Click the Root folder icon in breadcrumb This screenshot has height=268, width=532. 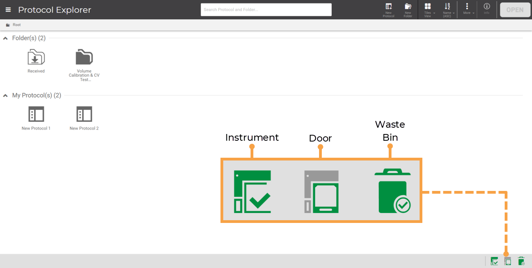point(8,25)
